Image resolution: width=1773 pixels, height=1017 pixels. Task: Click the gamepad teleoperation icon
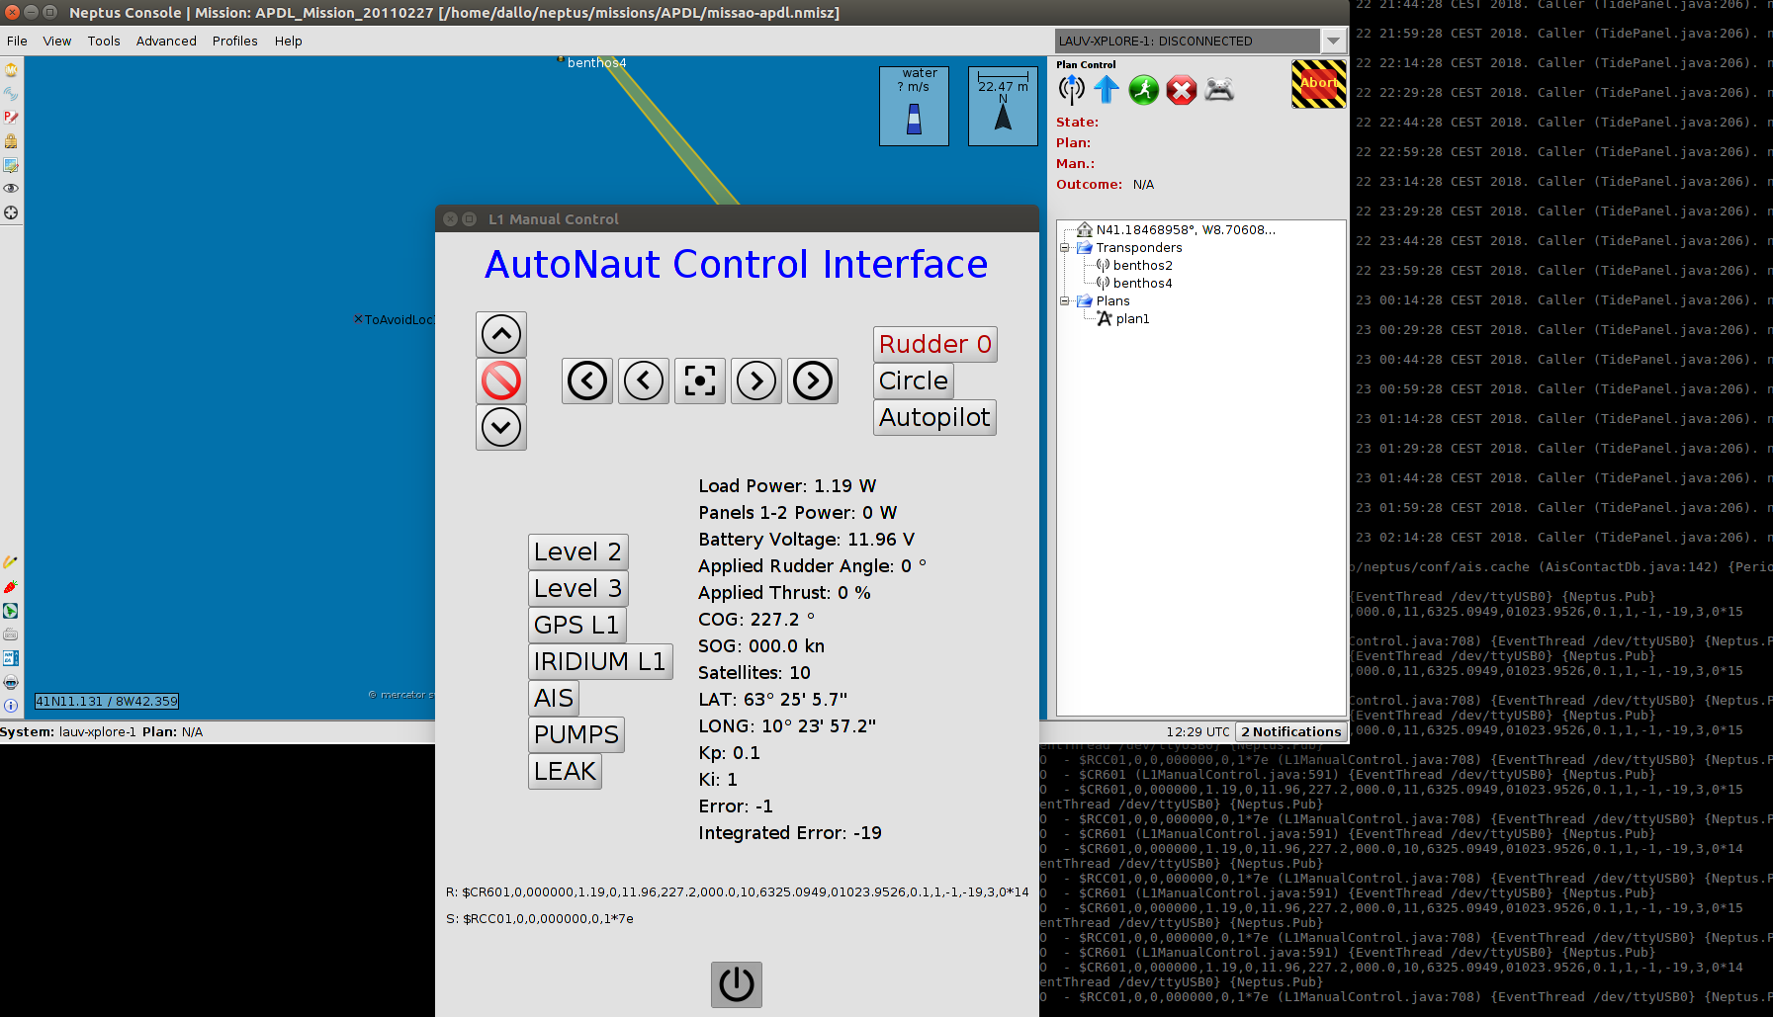[1219, 90]
